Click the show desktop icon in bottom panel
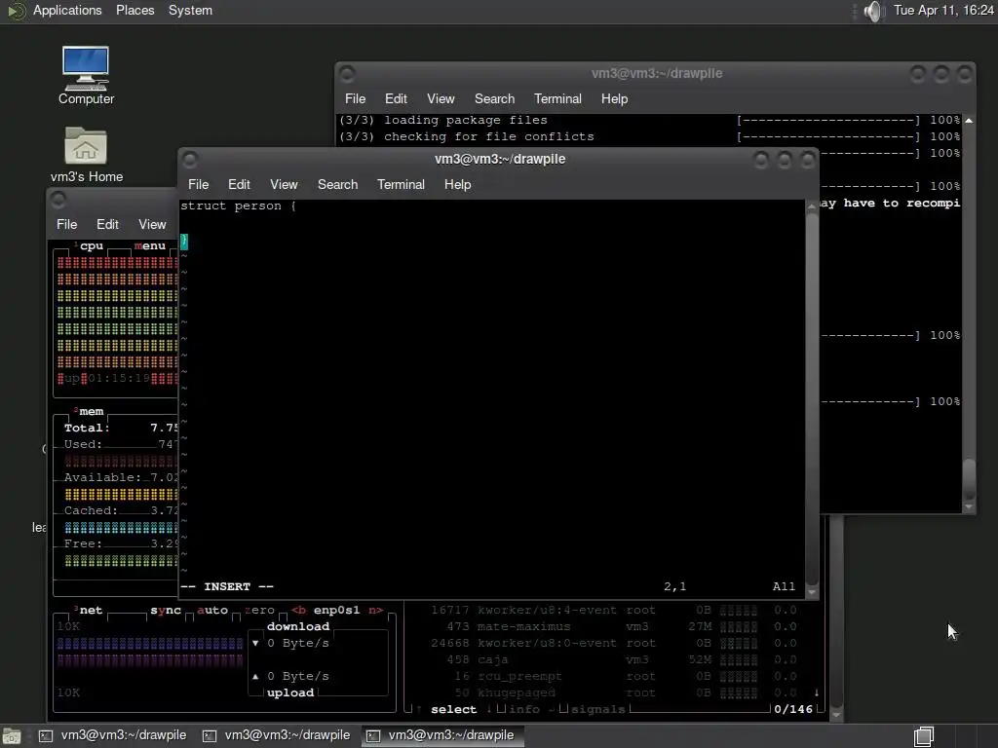This screenshot has width=998, height=748. 12,736
